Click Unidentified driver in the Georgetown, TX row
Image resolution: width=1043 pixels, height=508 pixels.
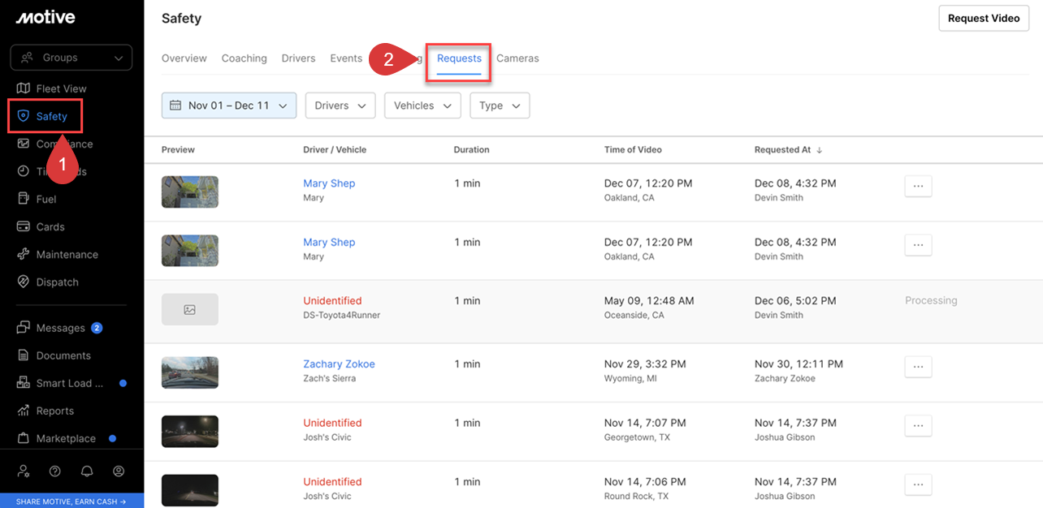tap(332, 423)
